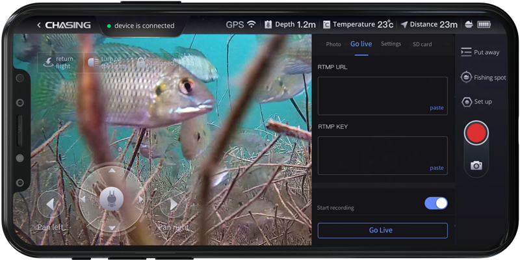Tap paste in RTMP KEY box
This screenshot has width=520, height=260.
pos(436,168)
